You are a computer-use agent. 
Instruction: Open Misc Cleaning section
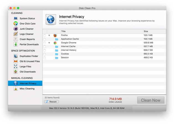pos(27,89)
